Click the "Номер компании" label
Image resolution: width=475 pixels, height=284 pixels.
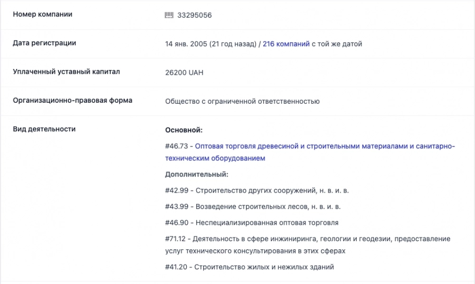(x=42, y=14)
